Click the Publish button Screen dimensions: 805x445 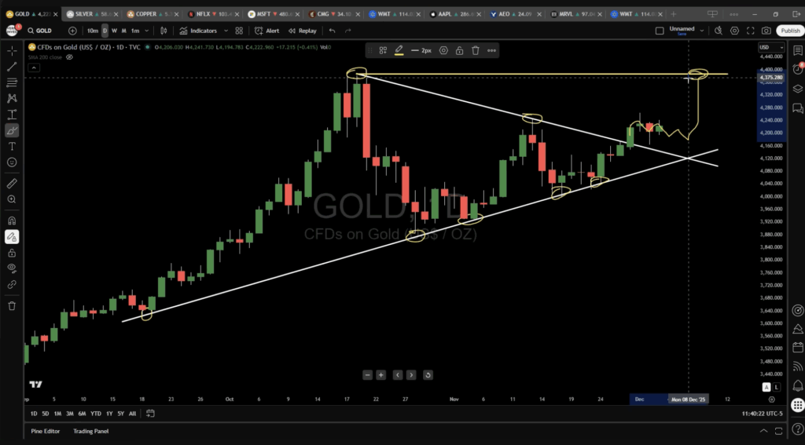(x=789, y=31)
